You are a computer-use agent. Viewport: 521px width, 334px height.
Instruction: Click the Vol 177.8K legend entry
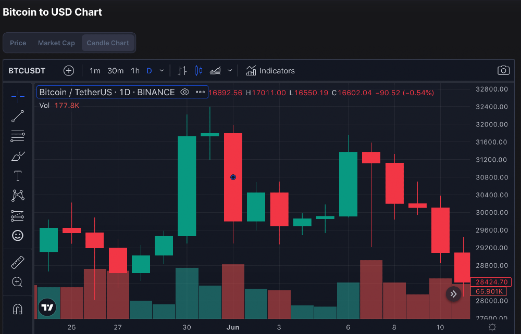(59, 106)
